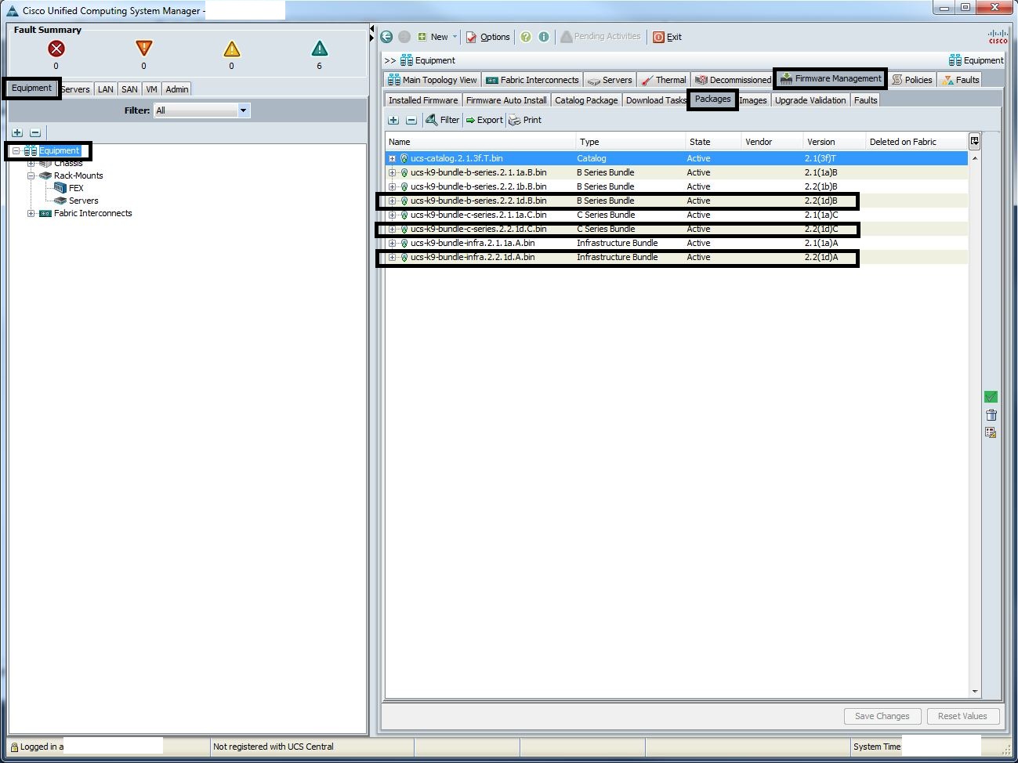The image size is (1018, 763).
Task: Click the packages table scrollbar down arrow
Action: pyautogui.click(x=975, y=692)
